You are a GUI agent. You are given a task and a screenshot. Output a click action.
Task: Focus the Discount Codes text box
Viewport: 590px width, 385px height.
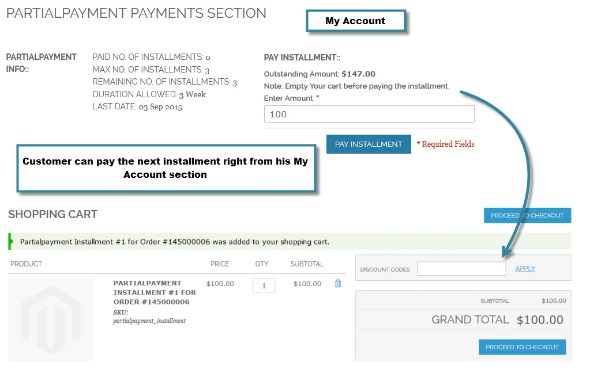[x=461, y=269]
